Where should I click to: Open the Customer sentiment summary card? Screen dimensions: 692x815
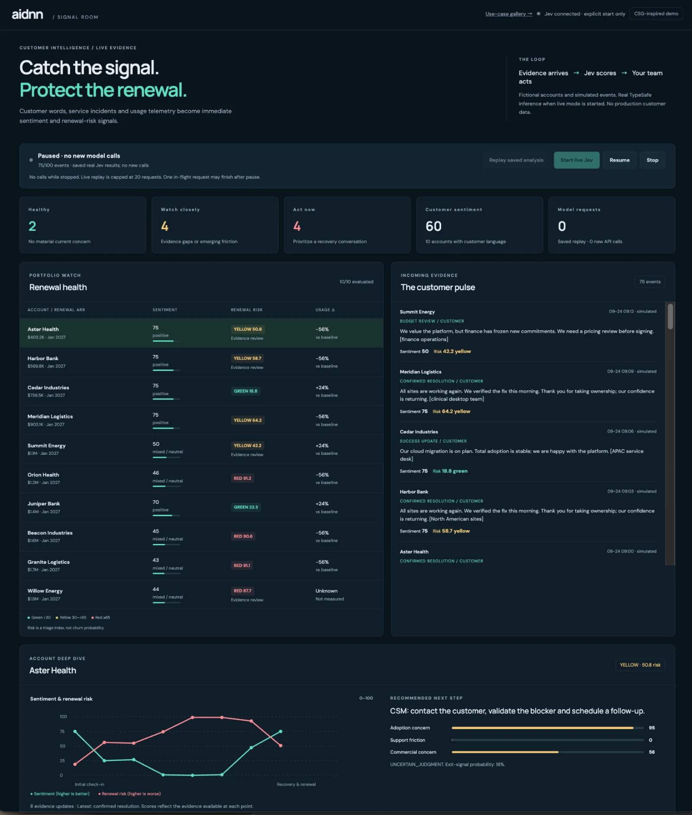coord(479,225)
